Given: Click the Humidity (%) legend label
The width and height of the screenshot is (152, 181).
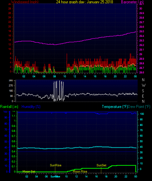Looking at the screenshot, I should 31,107.
